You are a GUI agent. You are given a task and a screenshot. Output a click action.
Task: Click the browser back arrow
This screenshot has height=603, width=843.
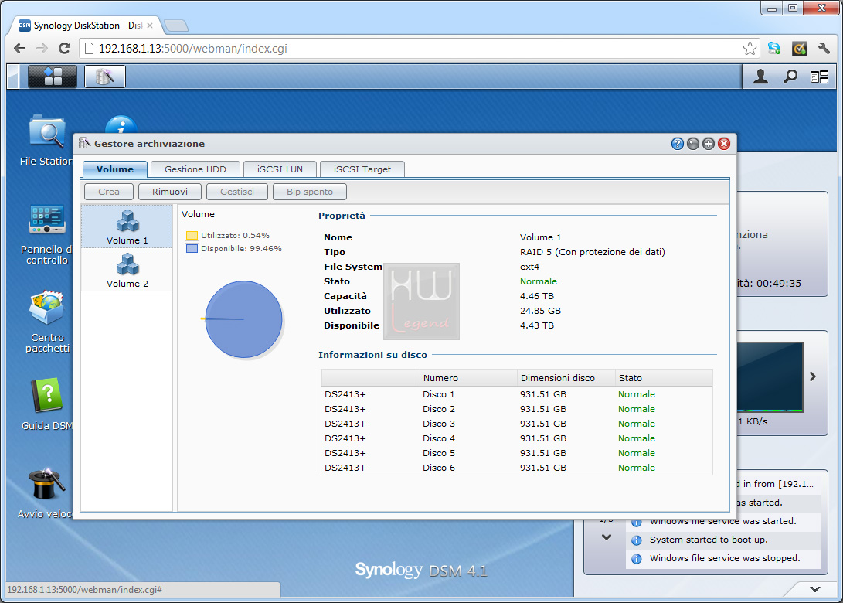20,49
